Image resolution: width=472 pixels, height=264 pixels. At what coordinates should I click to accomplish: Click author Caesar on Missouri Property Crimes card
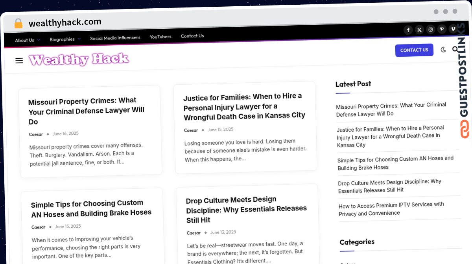point(36,134)
